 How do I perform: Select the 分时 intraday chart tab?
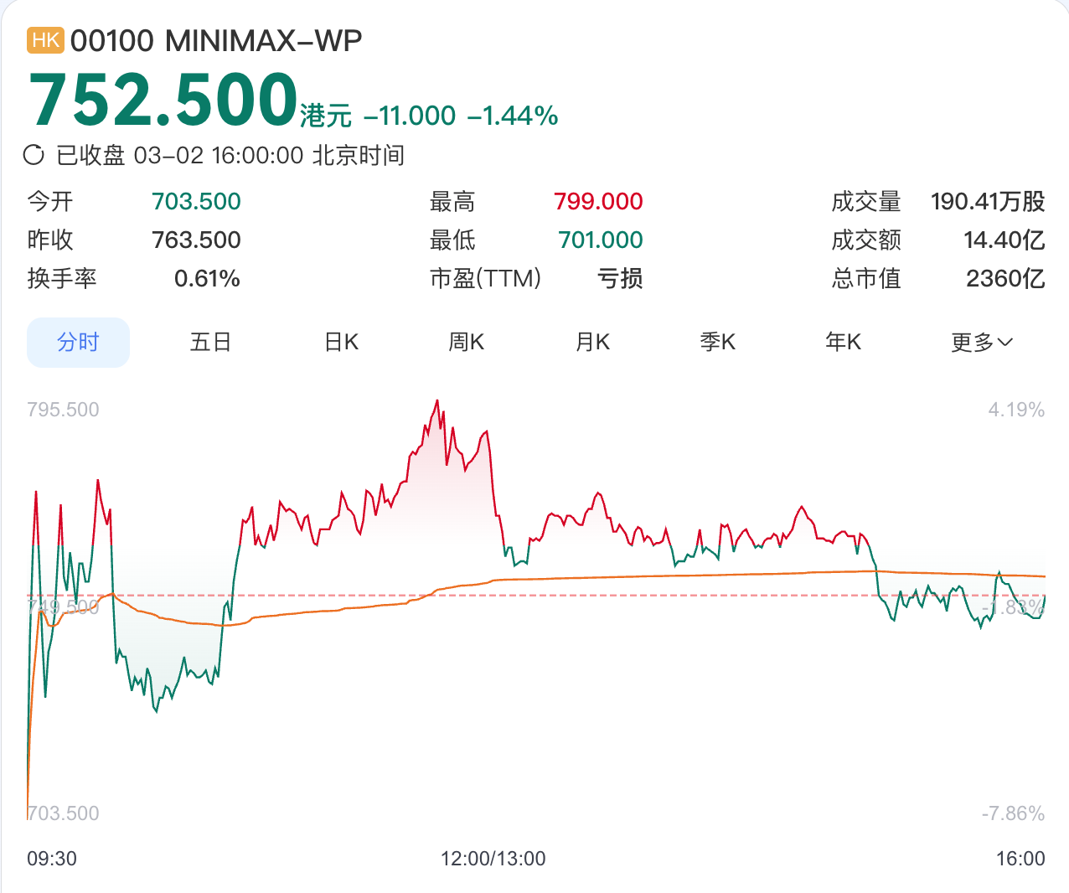(78, 342)
